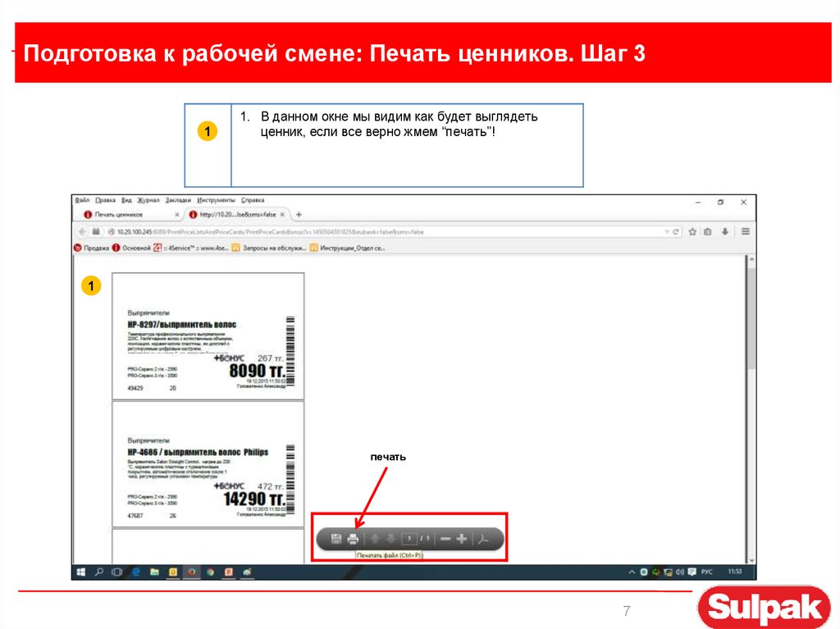Open the downloads arrow icon in browser toolbar

tap(725, 231)
